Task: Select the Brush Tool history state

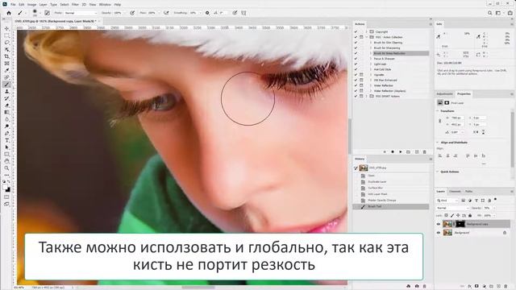Action: coord(392,206)
